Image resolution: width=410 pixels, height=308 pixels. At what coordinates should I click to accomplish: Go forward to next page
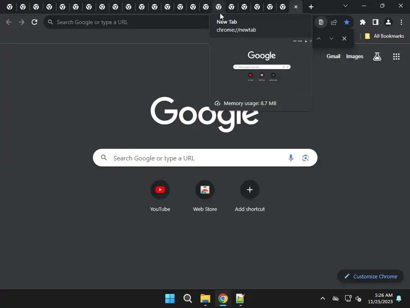[22, 22]
